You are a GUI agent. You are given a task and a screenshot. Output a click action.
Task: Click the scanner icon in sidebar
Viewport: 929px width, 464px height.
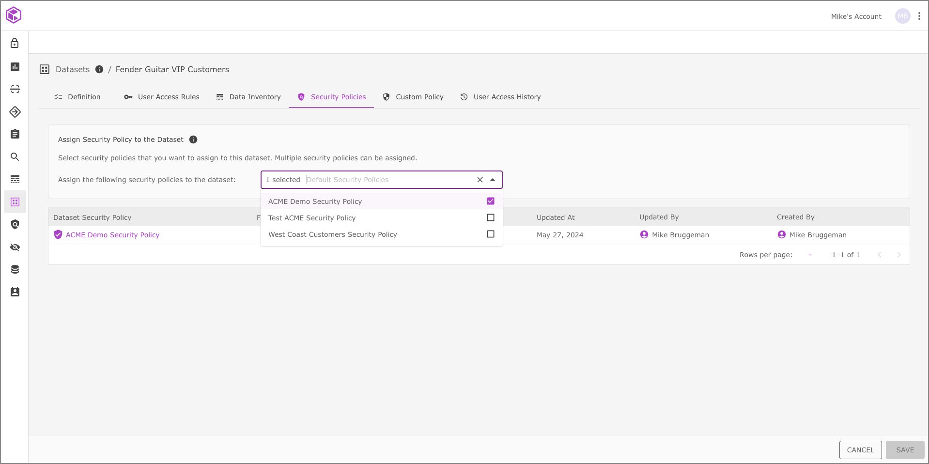coord(15,89)
